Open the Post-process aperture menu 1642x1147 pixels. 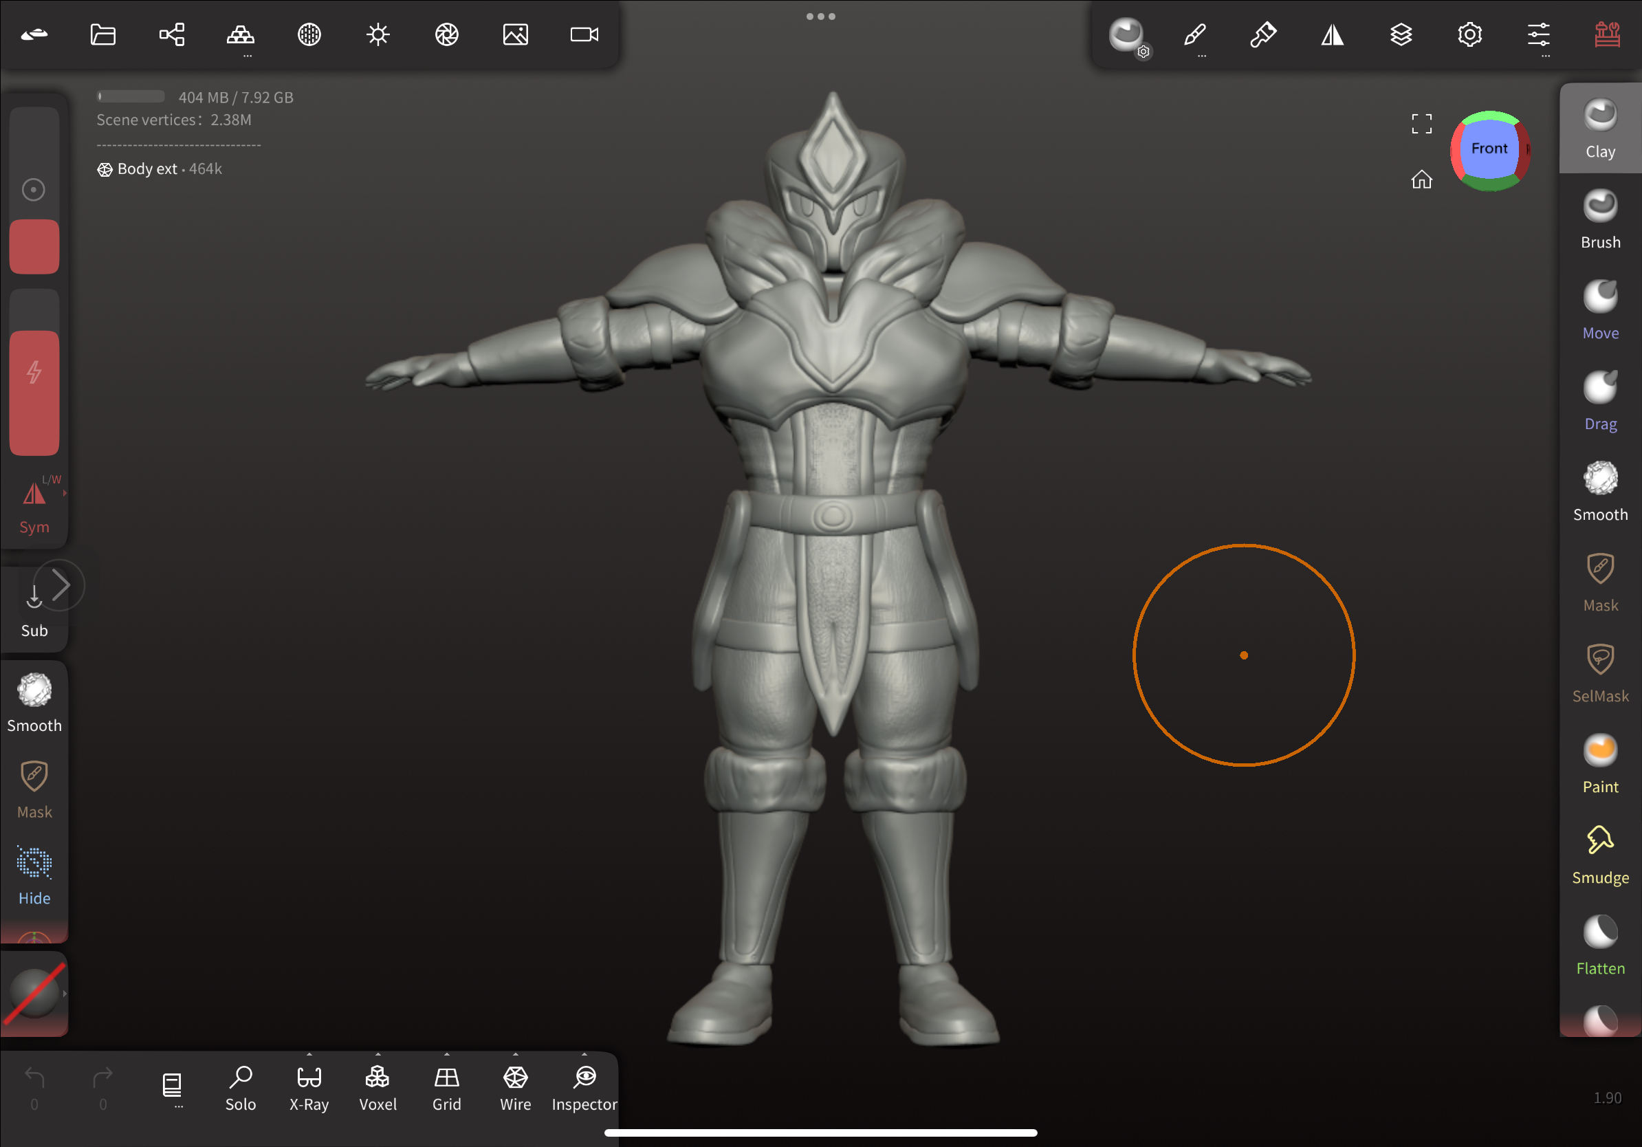[x=446, y=34]
